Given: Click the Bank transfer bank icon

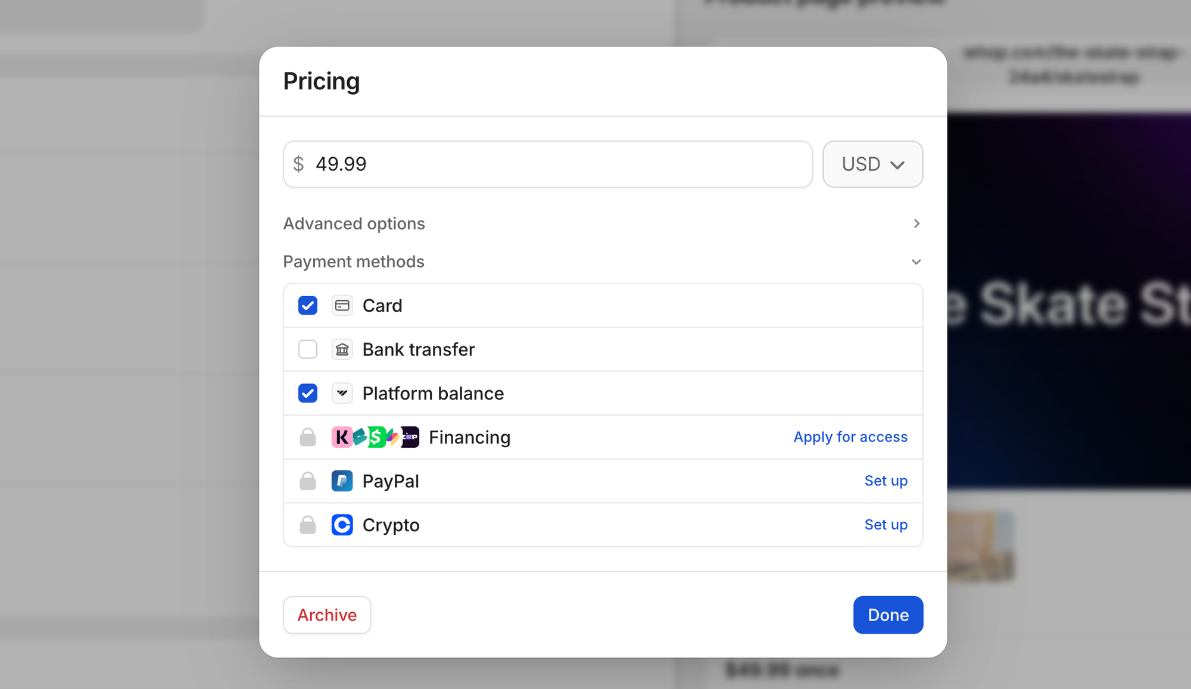Looking at the screenshot, I should (x=342, y=350).
